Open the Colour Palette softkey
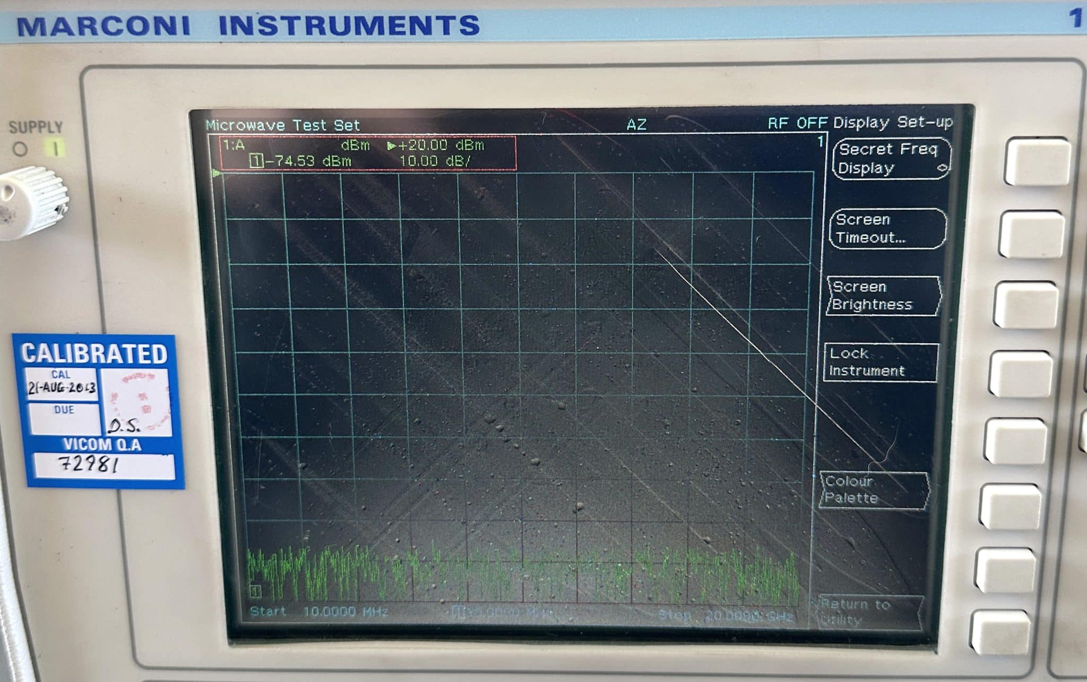 tap(874, 490)
